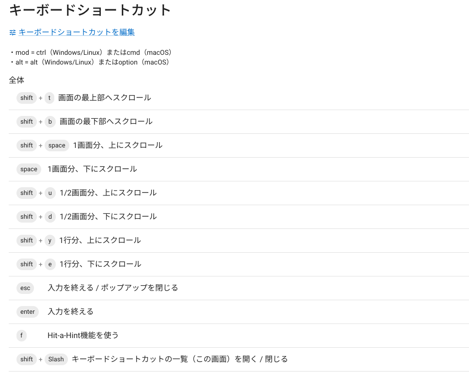Screen dimensions: 469x372
Task: Click the 'b' key badge
Action: 50,122
